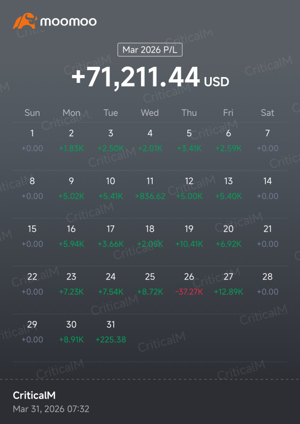Viewport: 300px width, 424px height.
Task: Select Saturday March 14 with +0.00
Action: [268, 188]
